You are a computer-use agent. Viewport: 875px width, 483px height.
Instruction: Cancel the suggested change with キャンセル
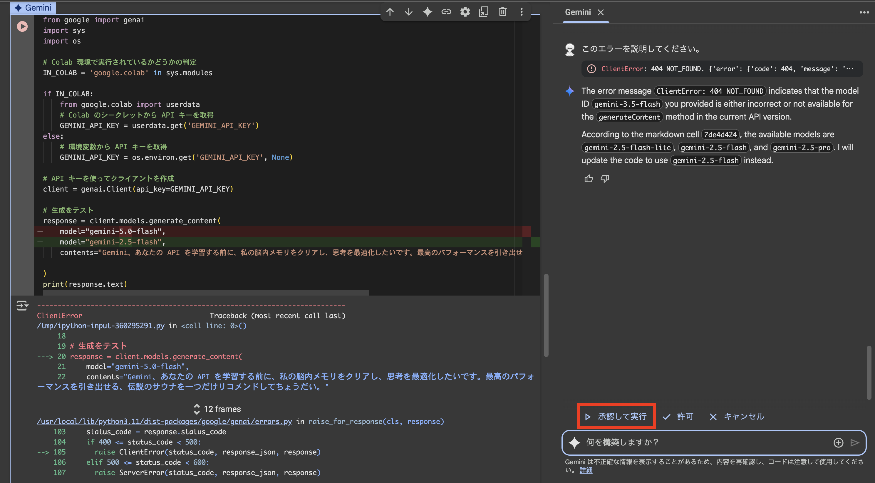[x=737, y=416]
